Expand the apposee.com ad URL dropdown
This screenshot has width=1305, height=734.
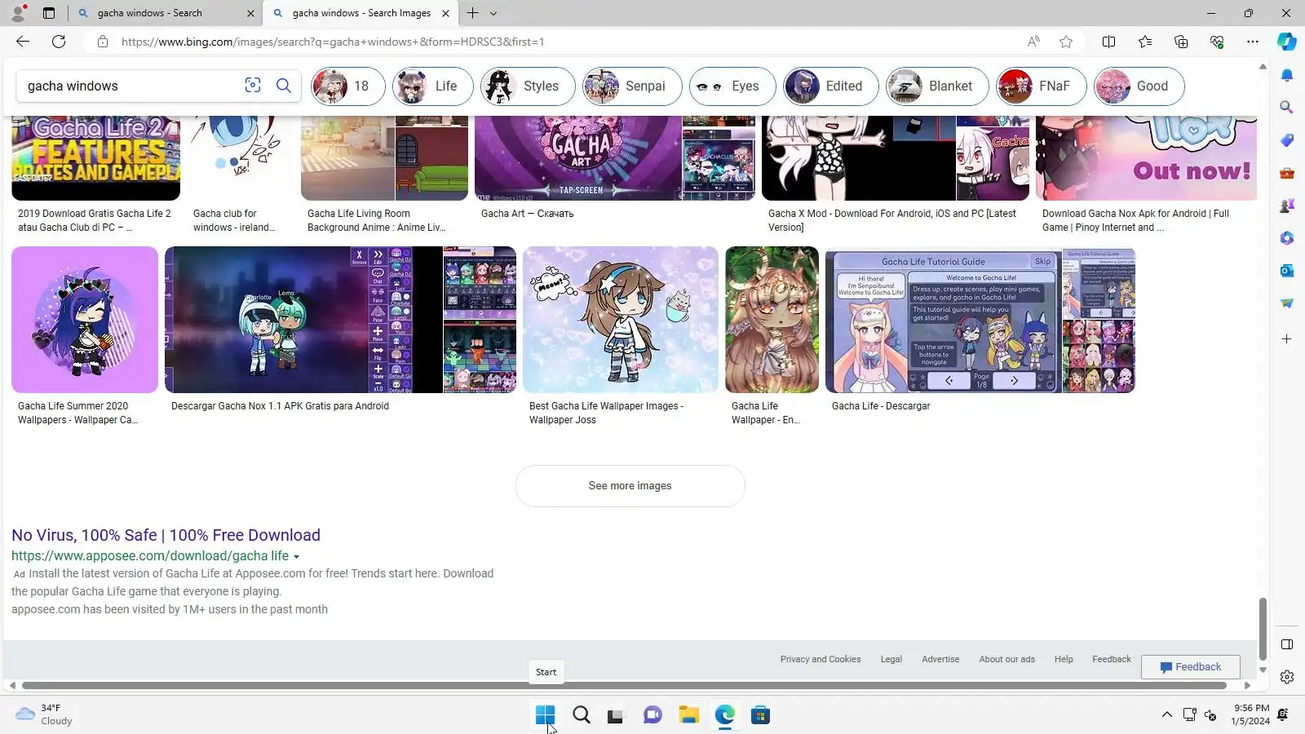pyautogui.click(x=296, y=557)
